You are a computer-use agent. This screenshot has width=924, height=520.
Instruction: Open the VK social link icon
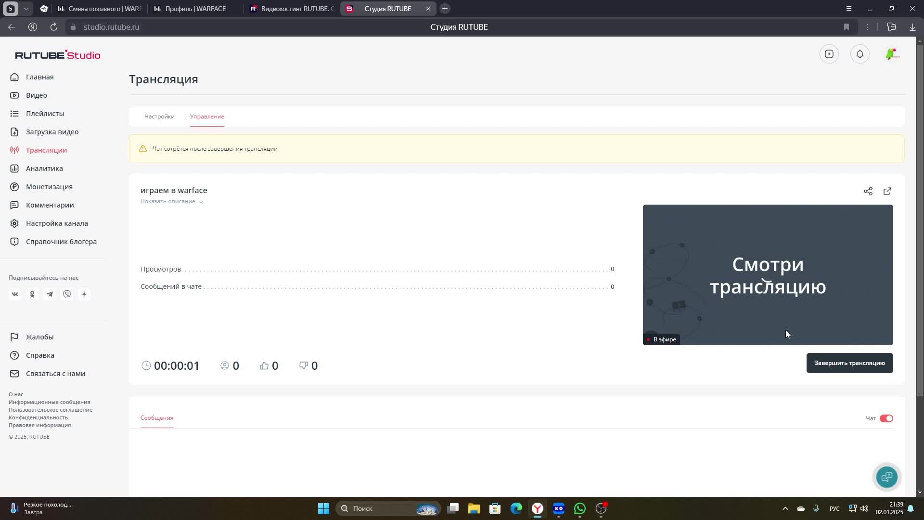15,294
